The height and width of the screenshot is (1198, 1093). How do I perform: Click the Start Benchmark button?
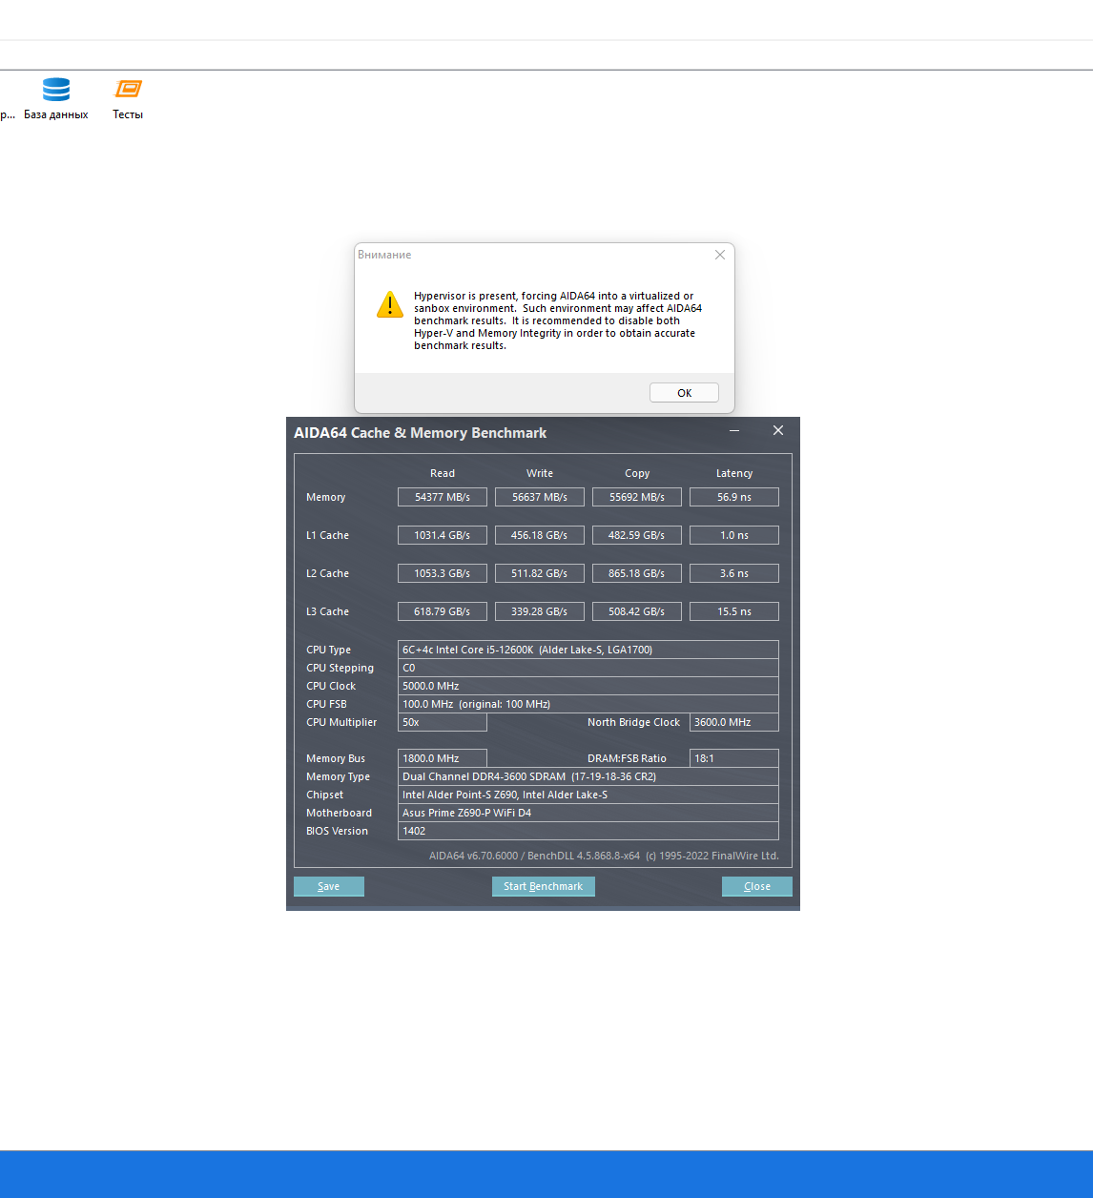(x=544, y=886)
